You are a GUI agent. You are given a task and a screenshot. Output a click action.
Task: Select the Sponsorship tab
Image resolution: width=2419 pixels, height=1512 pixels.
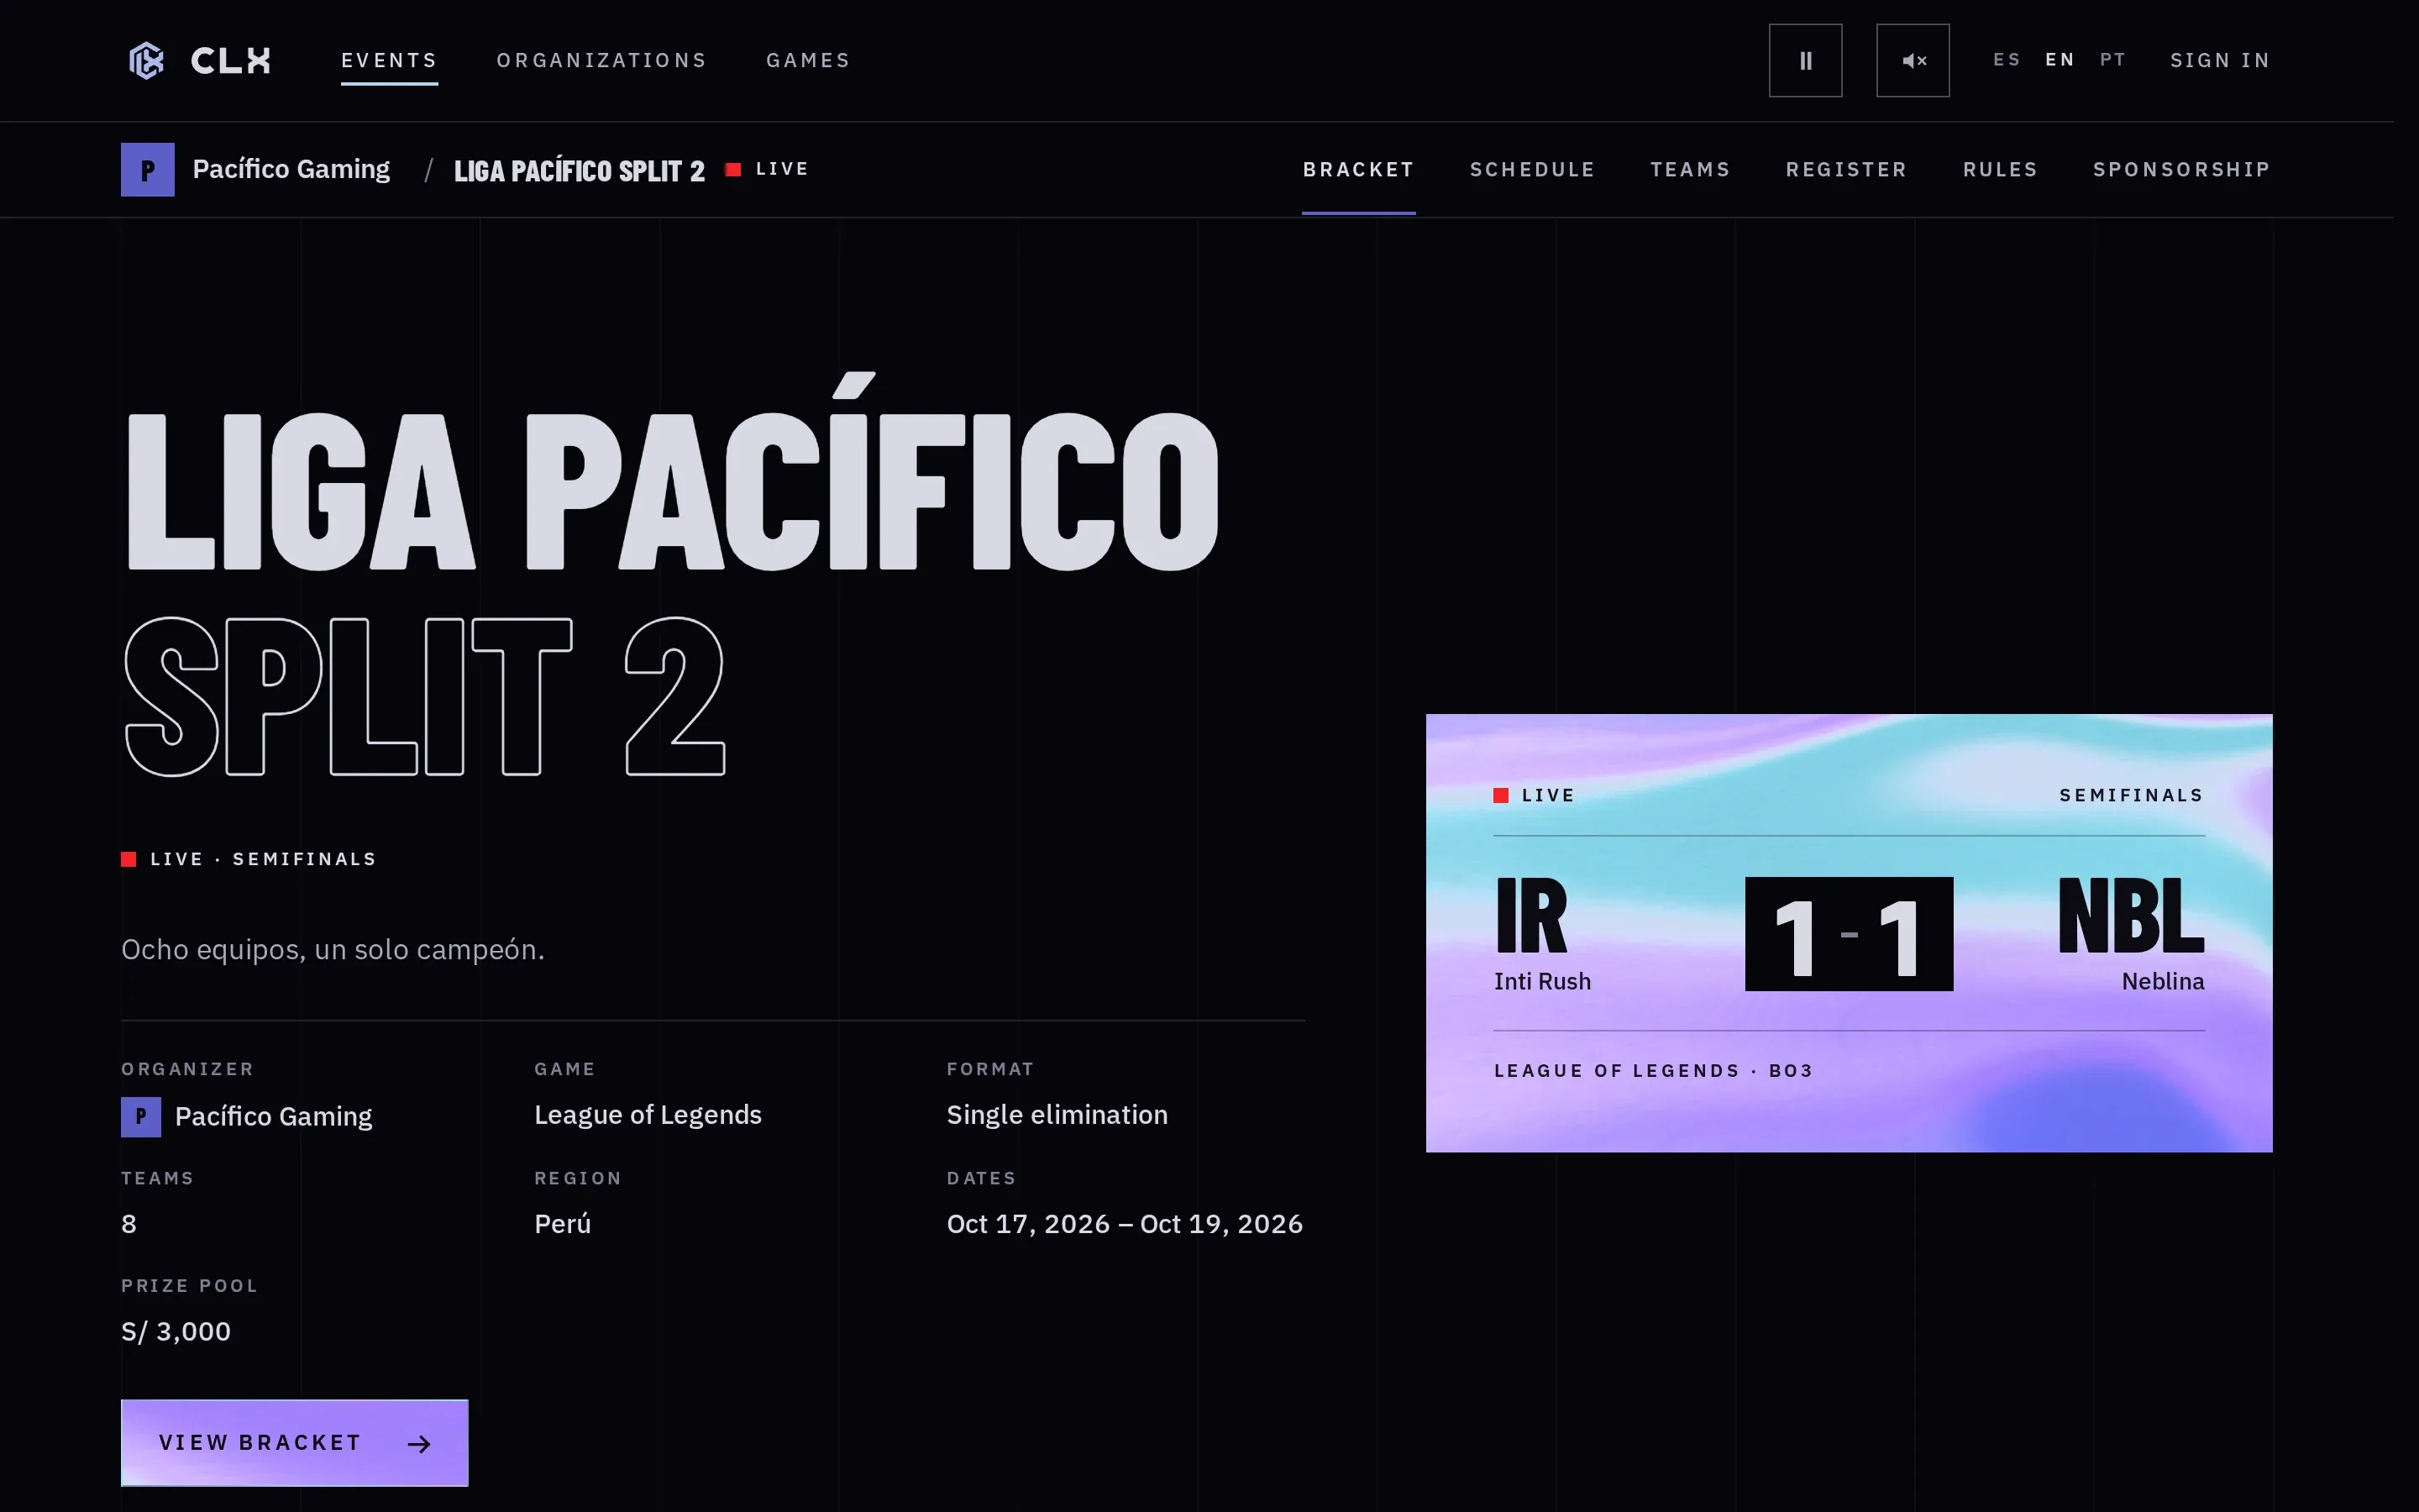[2182, 169]
